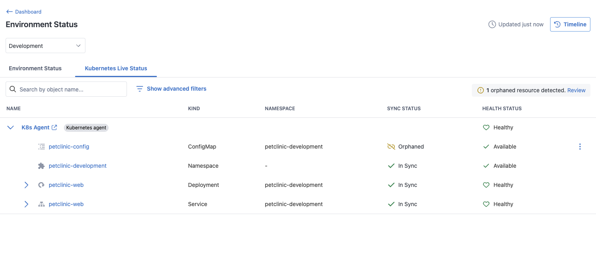This screenshot has width=596, height=254.
Task: Click the Namespace puzzle icon
Action: coord(42,166)
